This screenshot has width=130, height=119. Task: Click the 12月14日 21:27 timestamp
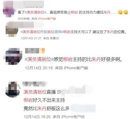[31, 38]
